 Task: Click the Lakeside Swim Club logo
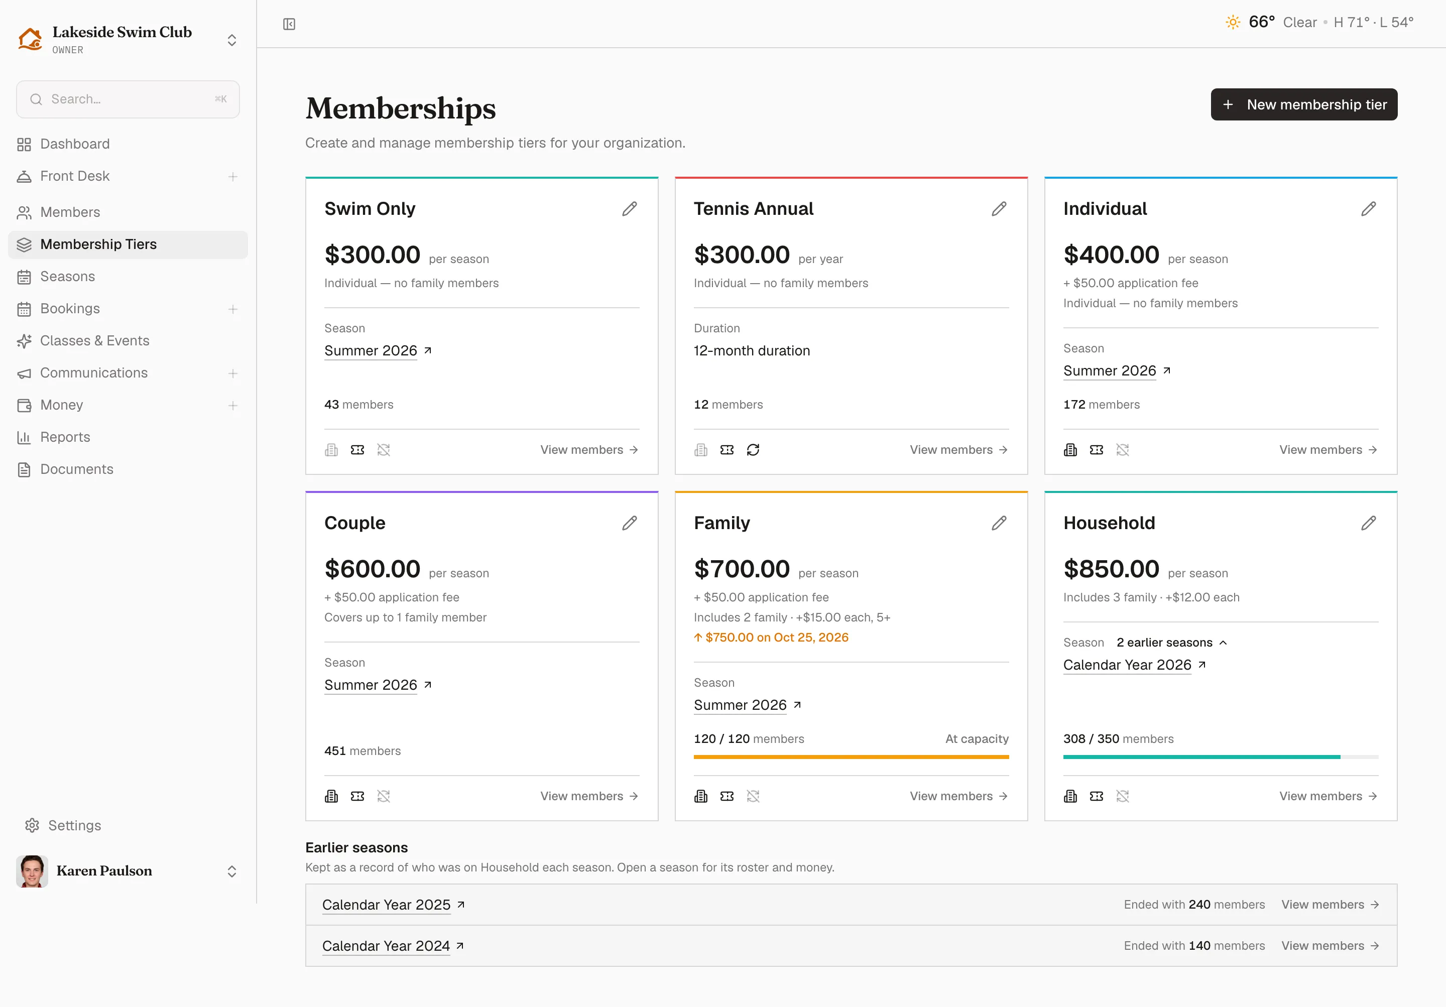tap(30, 39)
